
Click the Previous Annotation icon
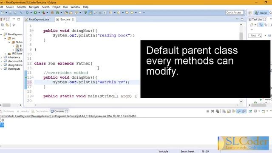coord(119,12)
